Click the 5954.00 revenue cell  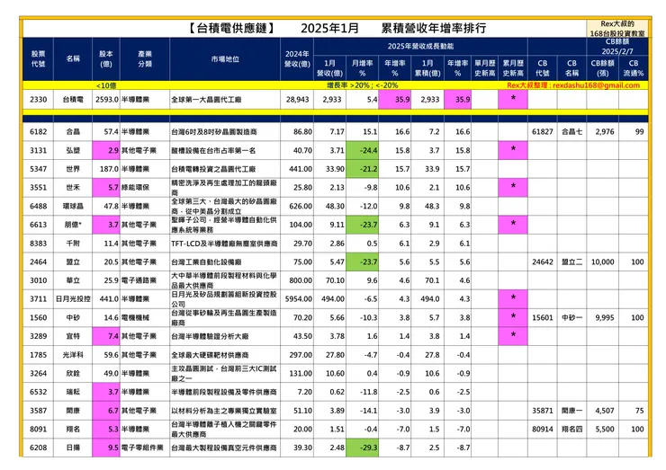tap(297, 299)
